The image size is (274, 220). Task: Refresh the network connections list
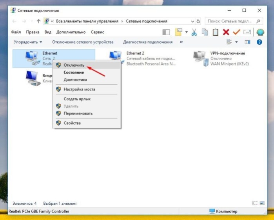pos(198,21)
